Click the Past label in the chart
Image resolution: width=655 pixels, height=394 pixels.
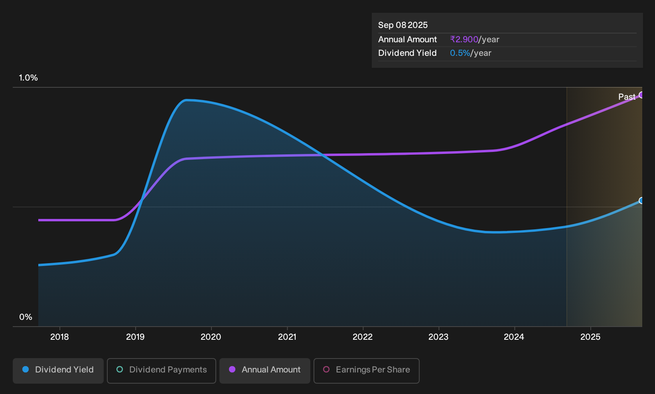coord(627,97)
